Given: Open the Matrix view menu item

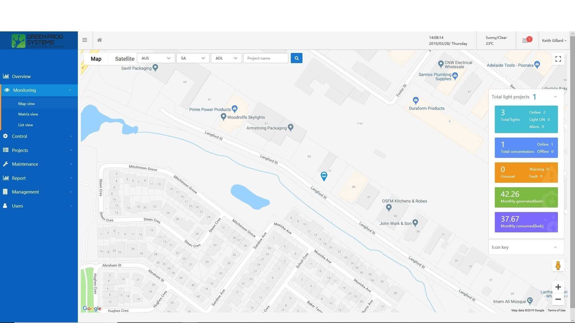Looking at the screenshot, I should click(x=28, y=114).
